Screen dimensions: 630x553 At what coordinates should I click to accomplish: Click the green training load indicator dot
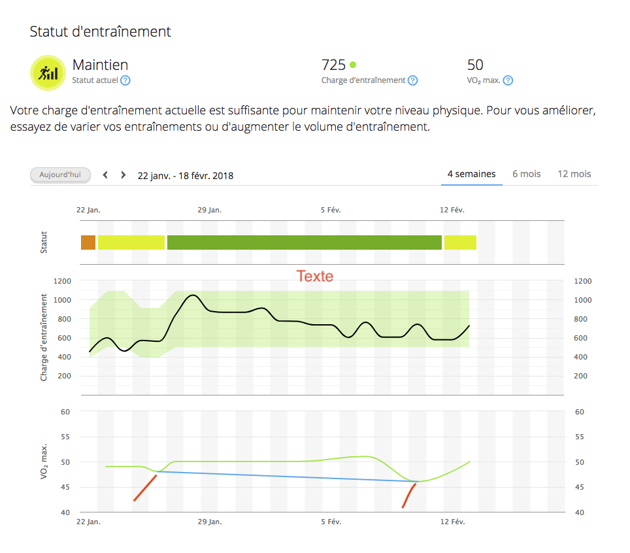[353, 65]
